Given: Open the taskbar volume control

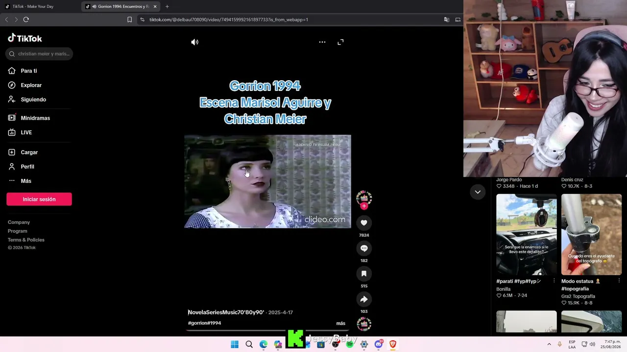Looking at the screenshot, I should pyautogui.click(x=593, y=344).
